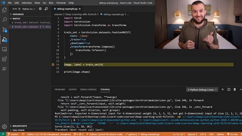Click Go Live in the status bar
The height and width of the screenshot is (136, 242).
click(x=233, y=134)
